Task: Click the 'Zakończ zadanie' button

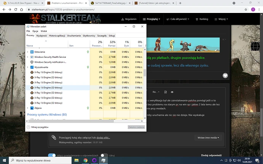Action: point(136,127)
